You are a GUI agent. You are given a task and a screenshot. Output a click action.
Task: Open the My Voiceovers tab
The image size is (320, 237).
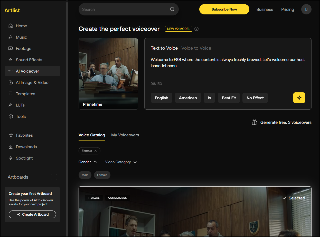point(125,135)
